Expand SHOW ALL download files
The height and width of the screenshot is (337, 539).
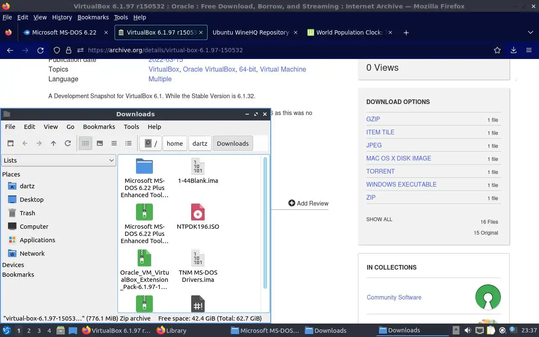pyautogui.click(x=379, y=219)
